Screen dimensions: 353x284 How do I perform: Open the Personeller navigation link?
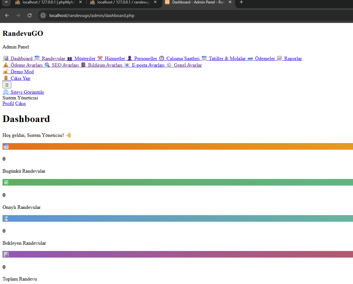tap(145, 58)
